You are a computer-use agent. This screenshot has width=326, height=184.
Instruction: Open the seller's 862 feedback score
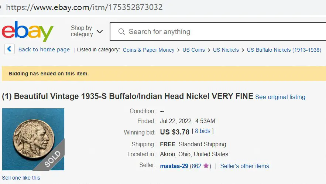(x=196, y=166)
